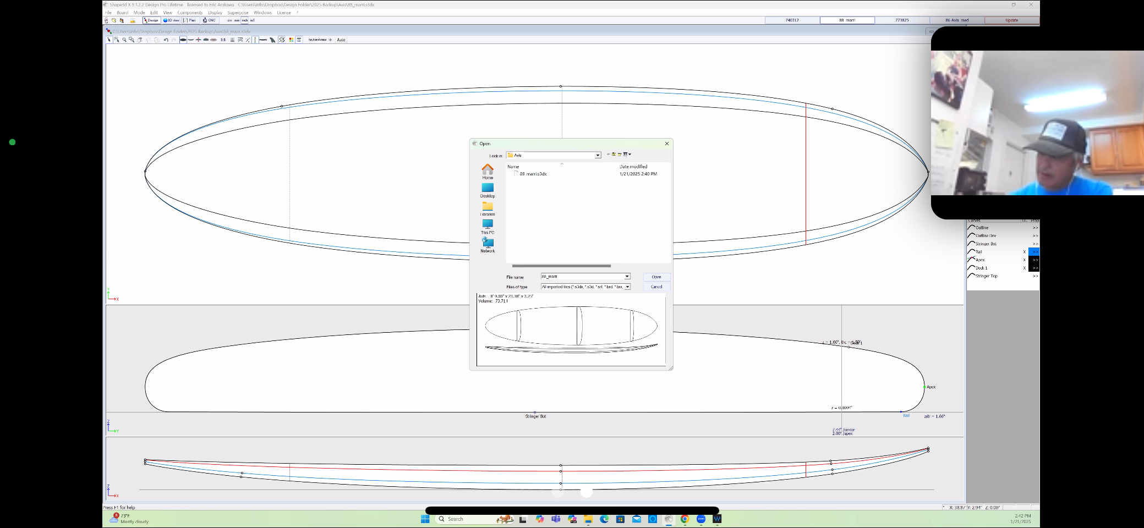The width and height of the screenshot is (1144, 528).
Task: Open the Superpose menu
Action: tap(238, 13)
